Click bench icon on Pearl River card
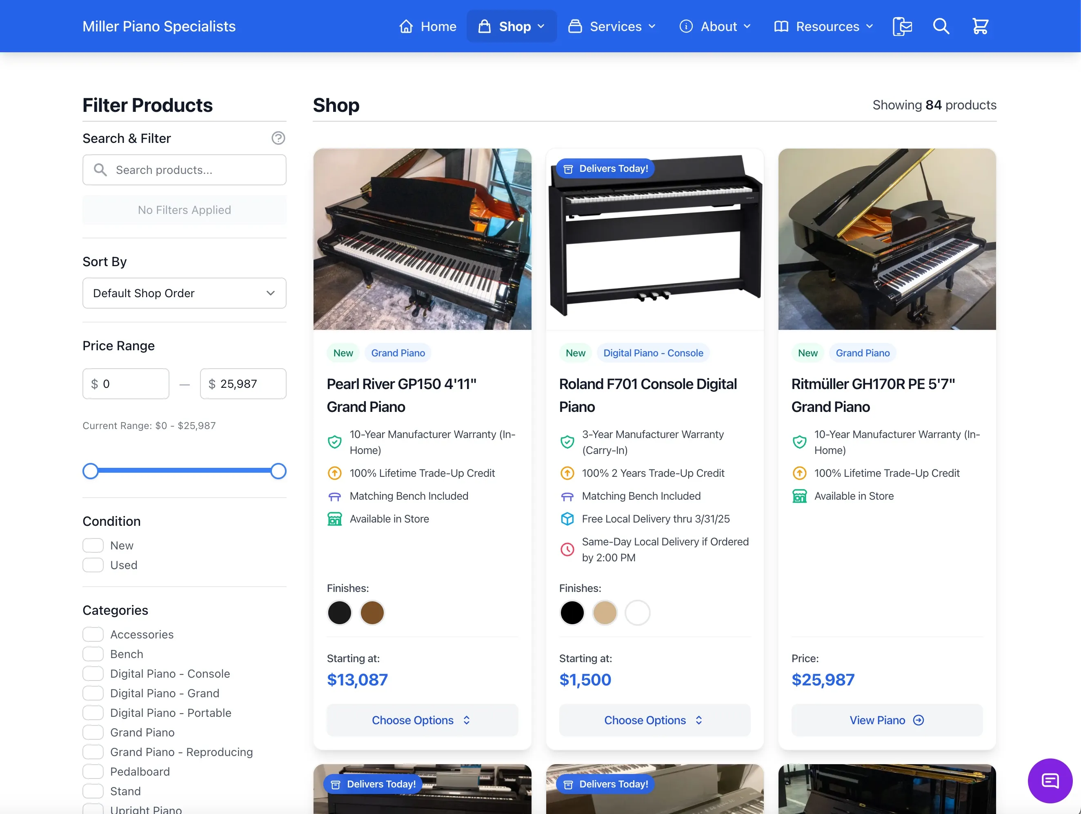The height and width of the screenshot is (814, 1081). (x=334, y=496)
